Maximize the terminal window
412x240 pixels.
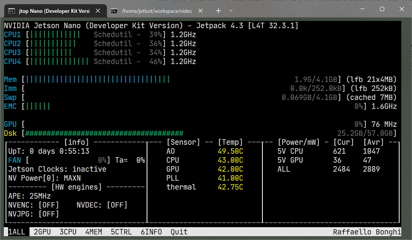(x=382, y=9)
